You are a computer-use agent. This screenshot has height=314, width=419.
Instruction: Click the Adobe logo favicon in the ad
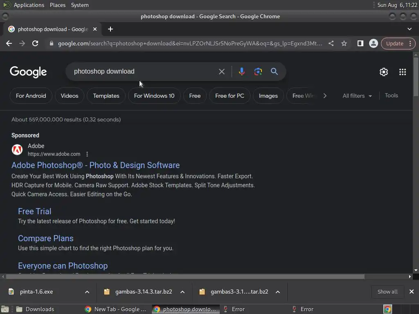point(17,150)
